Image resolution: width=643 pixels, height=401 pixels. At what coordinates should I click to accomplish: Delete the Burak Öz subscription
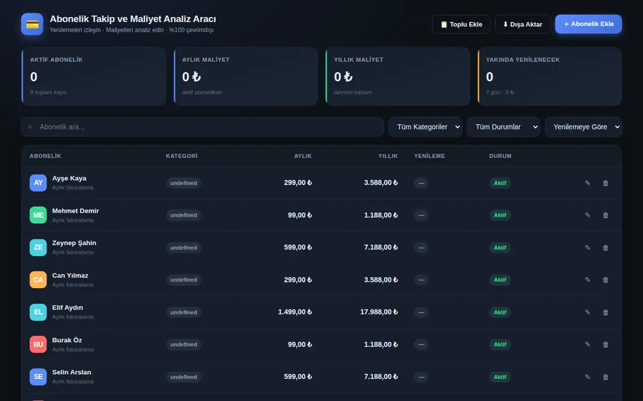(605, 344)
